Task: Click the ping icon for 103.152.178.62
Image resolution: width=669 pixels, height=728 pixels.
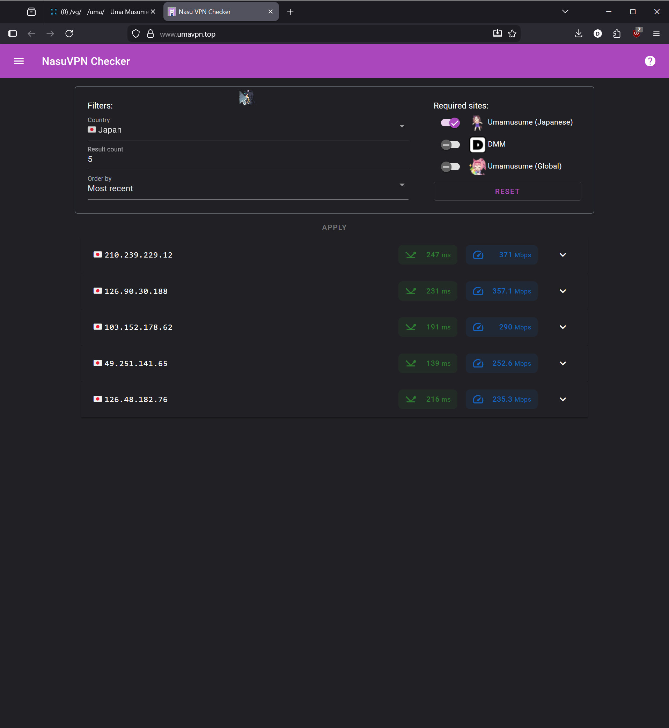Action: pyautogui.click(x=411, y=327)
